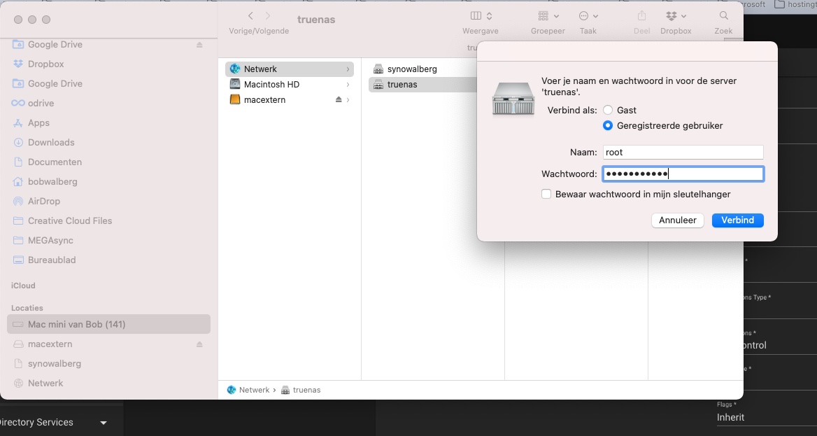The height and width of the screenshot is (436, 817).
Task: Open the Weergave column view switcher
Action: point(481,16)
